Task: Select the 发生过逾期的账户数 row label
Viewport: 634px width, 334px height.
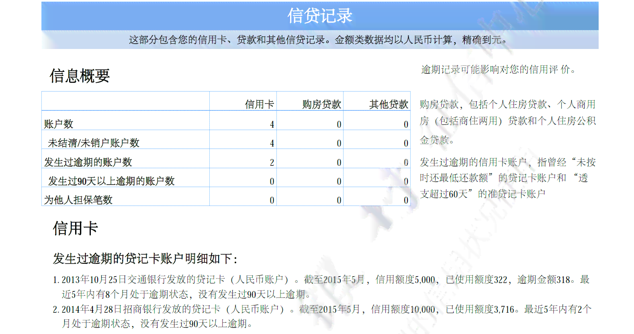Action: tap(88, 162)
